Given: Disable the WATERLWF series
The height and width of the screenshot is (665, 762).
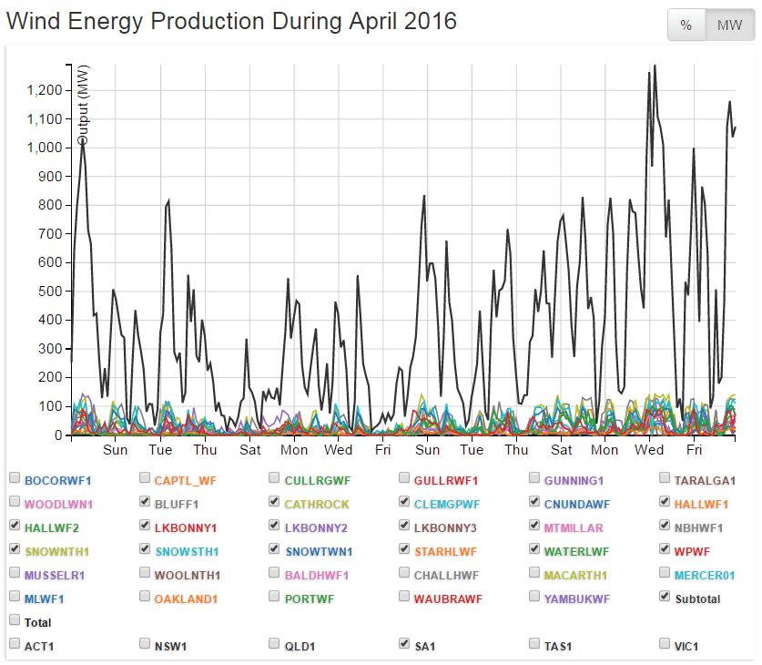Looking at the screenshot, I should click(x=534, y=547).
